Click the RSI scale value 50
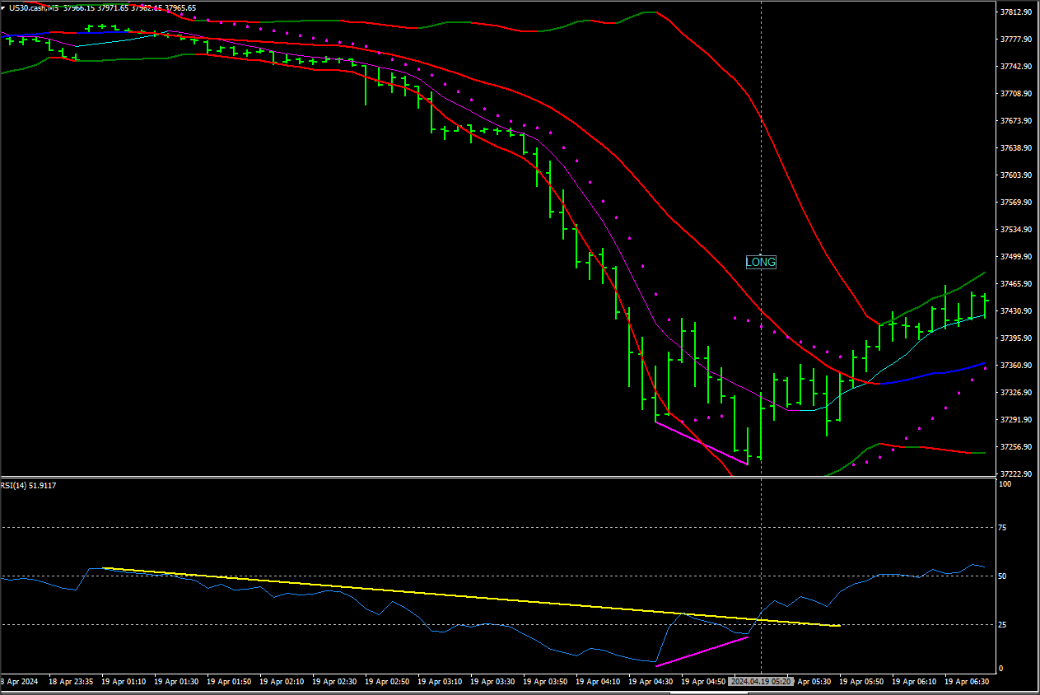 1002,576
